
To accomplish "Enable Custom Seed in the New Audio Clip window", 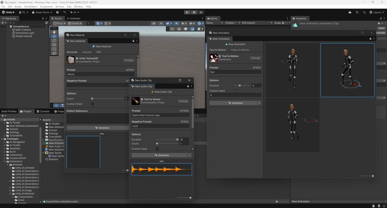I will 157,149.
